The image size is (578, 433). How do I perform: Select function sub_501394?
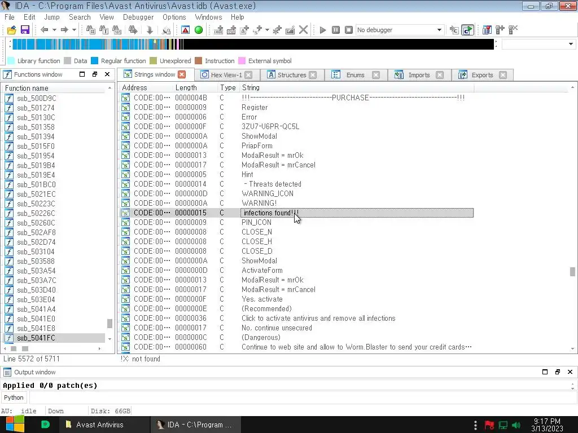[x=36, y=136]
